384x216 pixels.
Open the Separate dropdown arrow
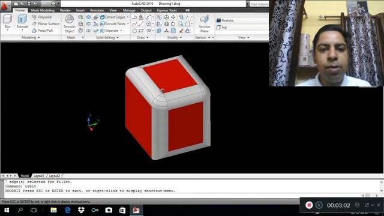point(121,31)
